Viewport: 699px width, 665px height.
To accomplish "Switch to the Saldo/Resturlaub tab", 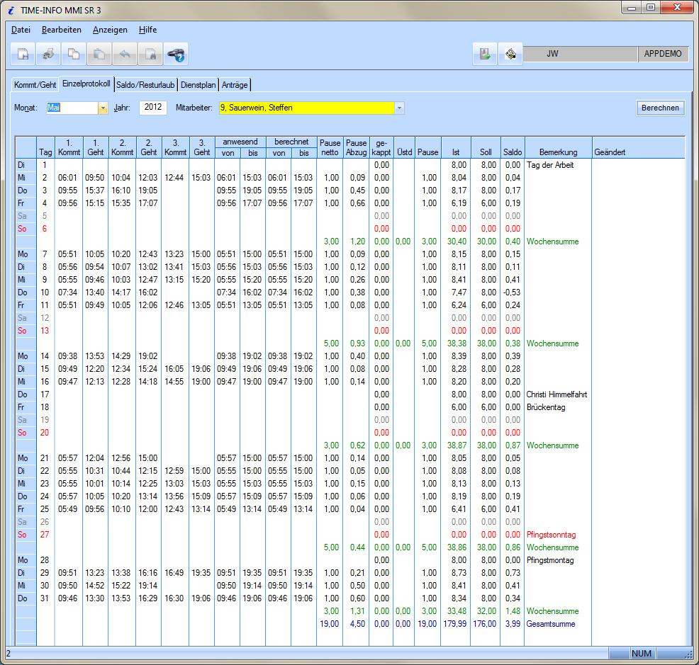I will point(145,84).
